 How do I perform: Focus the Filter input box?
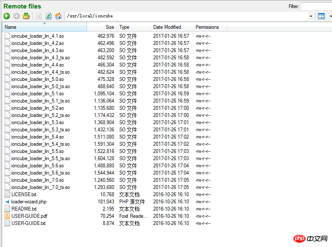(x=316, y=6)
